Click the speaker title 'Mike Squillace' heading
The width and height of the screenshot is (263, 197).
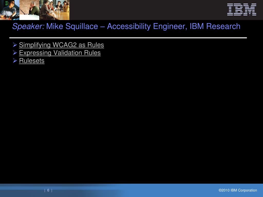(126, 26)
